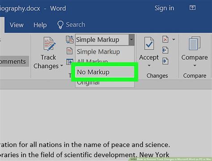
Task: Go to Previous change icon
Action: pyautogui.click(x=165, y=50)
